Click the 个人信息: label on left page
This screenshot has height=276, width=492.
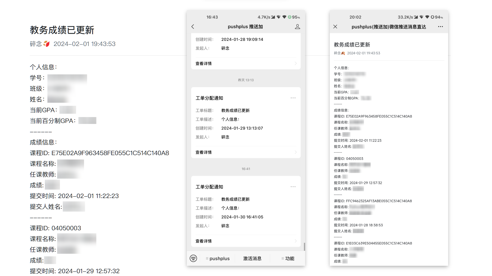coord(43,67)
